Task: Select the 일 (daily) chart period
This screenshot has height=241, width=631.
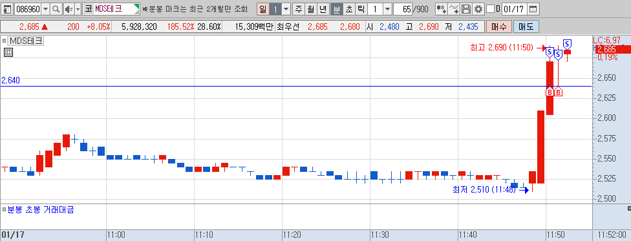Action: pos(262,8)
